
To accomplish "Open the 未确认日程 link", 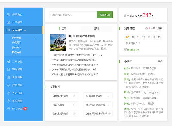I will (156, 28).
